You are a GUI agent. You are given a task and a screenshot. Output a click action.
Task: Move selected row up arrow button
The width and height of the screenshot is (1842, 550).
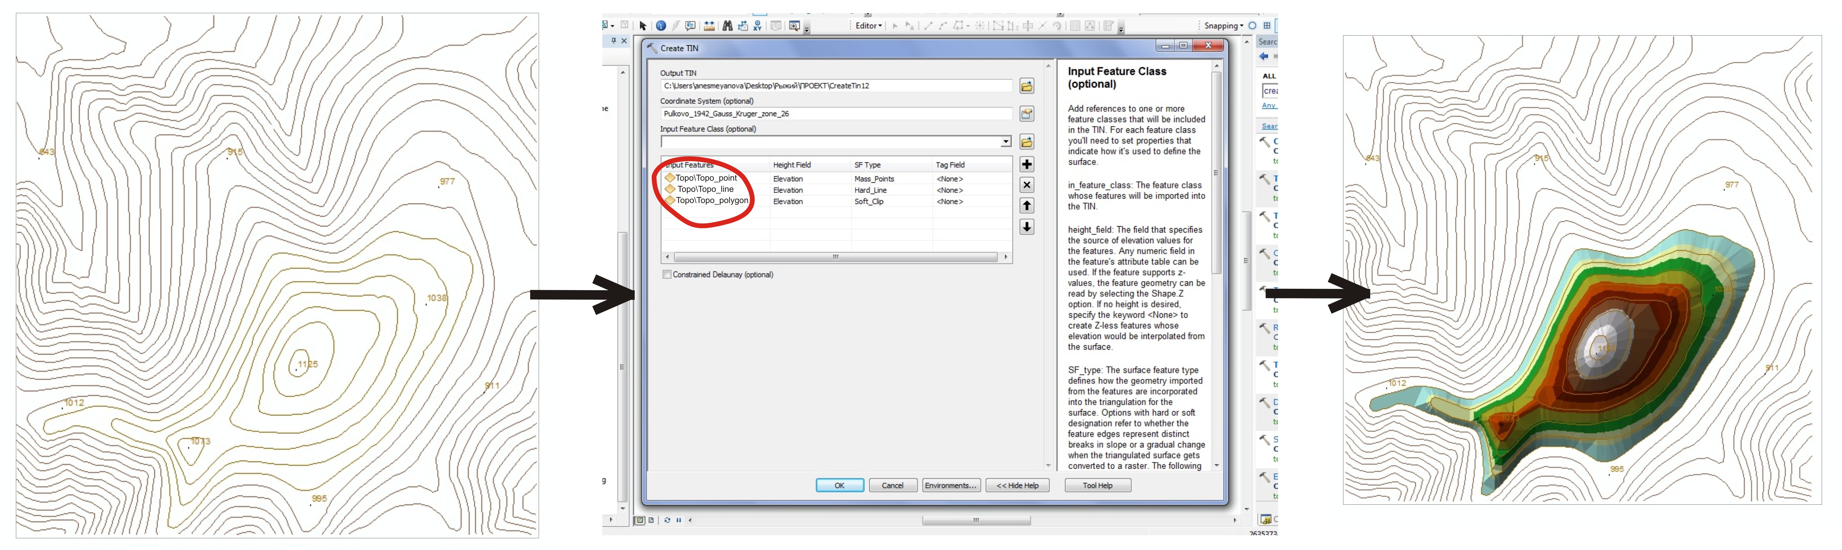click(x=1026, y=206)
